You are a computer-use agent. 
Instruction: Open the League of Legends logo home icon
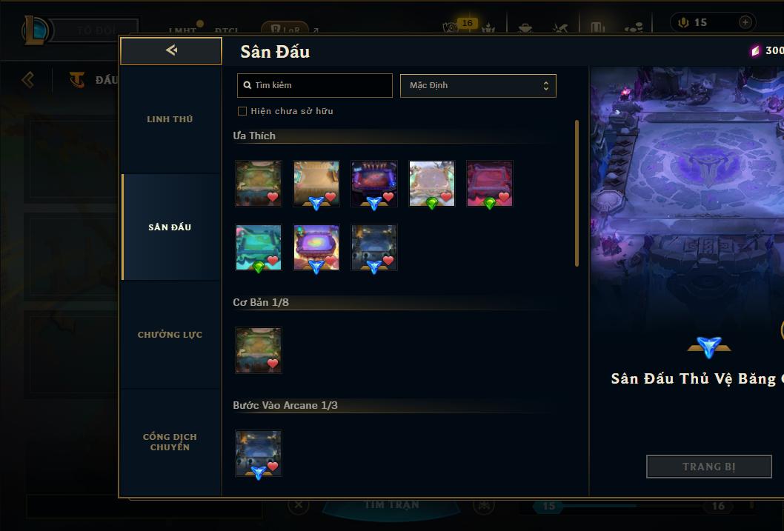point(35,30)
